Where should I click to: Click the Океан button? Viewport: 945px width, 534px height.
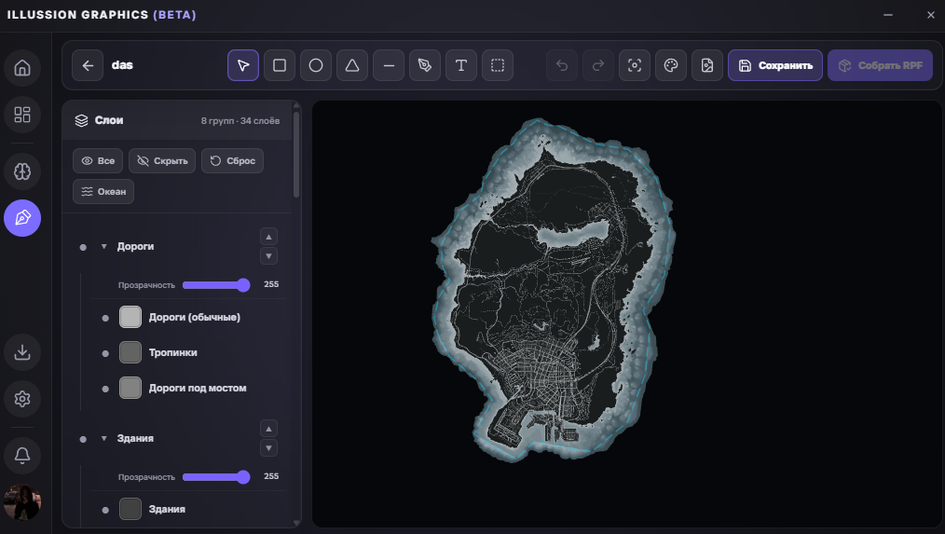[x=103, y=192]
